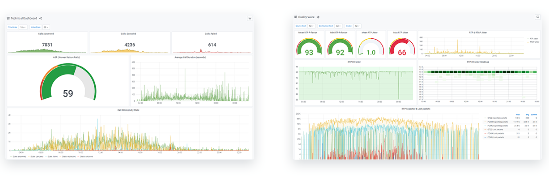
Task: Share the Quality Voice dashboard
Action: coord(318,17)
